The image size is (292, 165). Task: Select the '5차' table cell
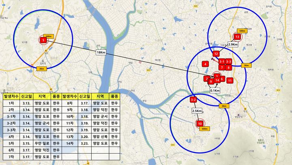pos(11,144)
